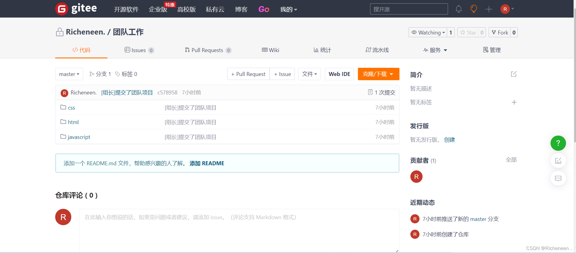Open the 分支 1 branches link
This screenshot has width=576, height=253.
click(x=100, y=74)
